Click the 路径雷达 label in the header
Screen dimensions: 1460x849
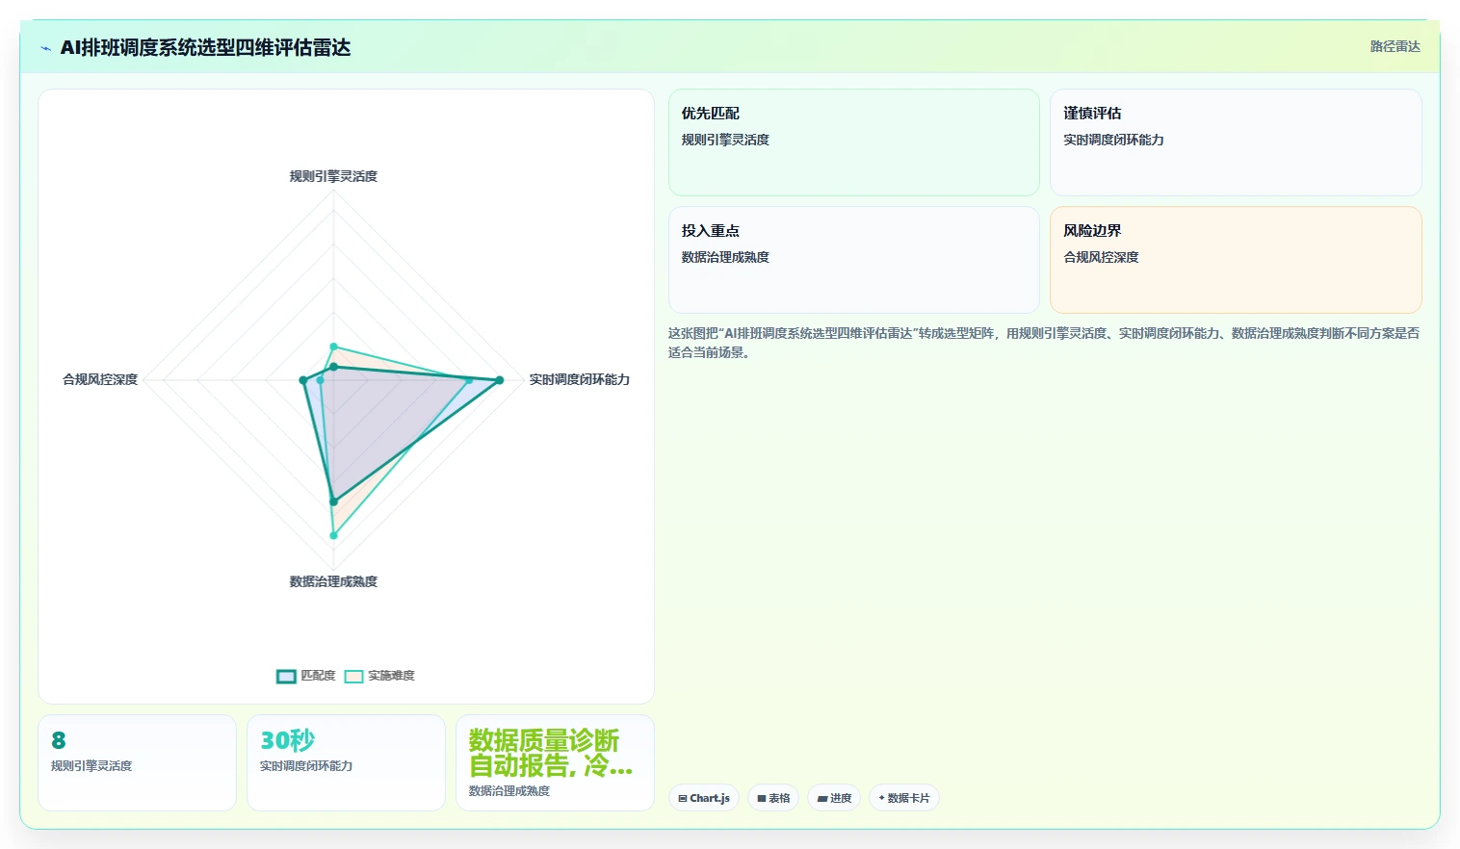1395,46
